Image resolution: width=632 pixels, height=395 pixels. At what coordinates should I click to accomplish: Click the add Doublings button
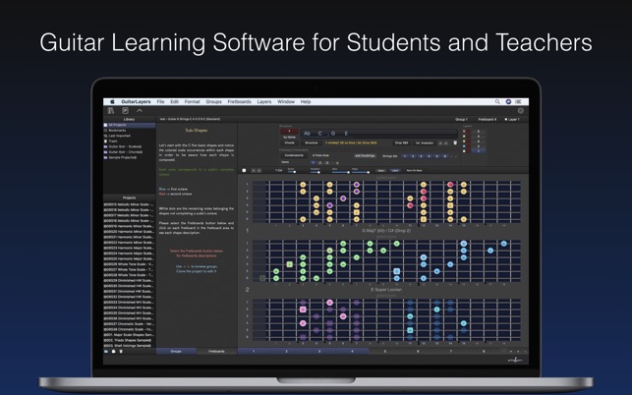pyautogui.click(x=366, y=156)
